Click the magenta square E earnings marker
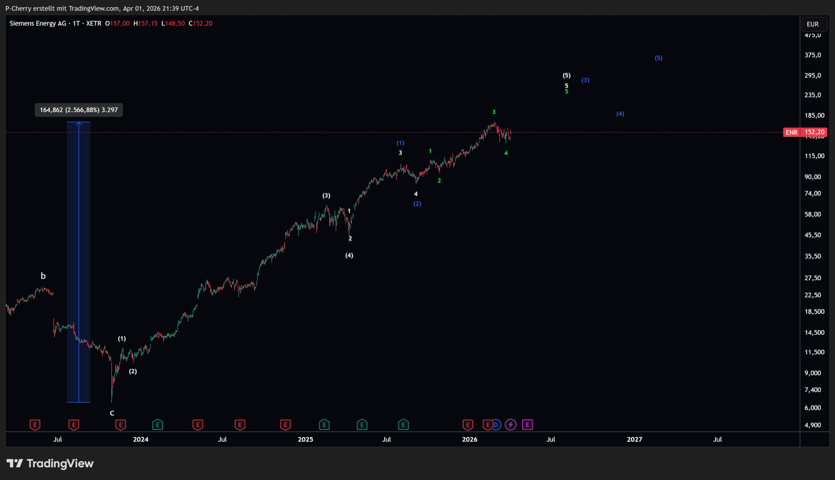This screenshot has height=480, width=835. 527,425
